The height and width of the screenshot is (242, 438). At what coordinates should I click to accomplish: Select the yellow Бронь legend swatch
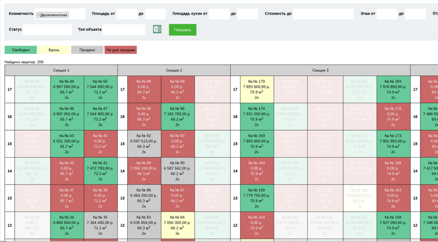(x=54, y=50)
